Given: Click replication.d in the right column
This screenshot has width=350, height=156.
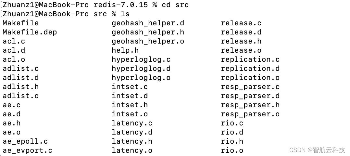Looking at the screenshot, I should point(250,69).
